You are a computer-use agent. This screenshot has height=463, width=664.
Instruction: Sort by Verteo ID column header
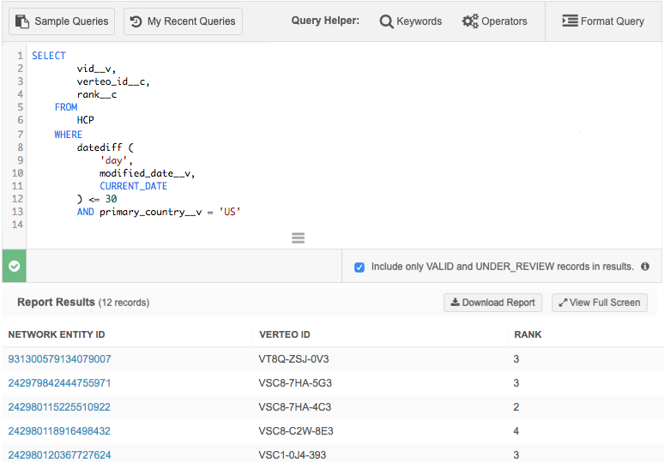285,334
